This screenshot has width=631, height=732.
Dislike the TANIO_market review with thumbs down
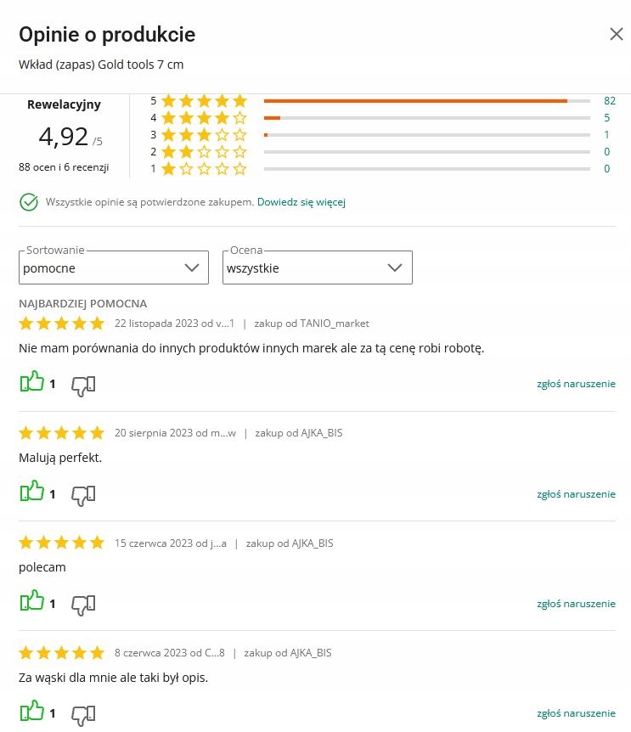[x=82, y=385]
